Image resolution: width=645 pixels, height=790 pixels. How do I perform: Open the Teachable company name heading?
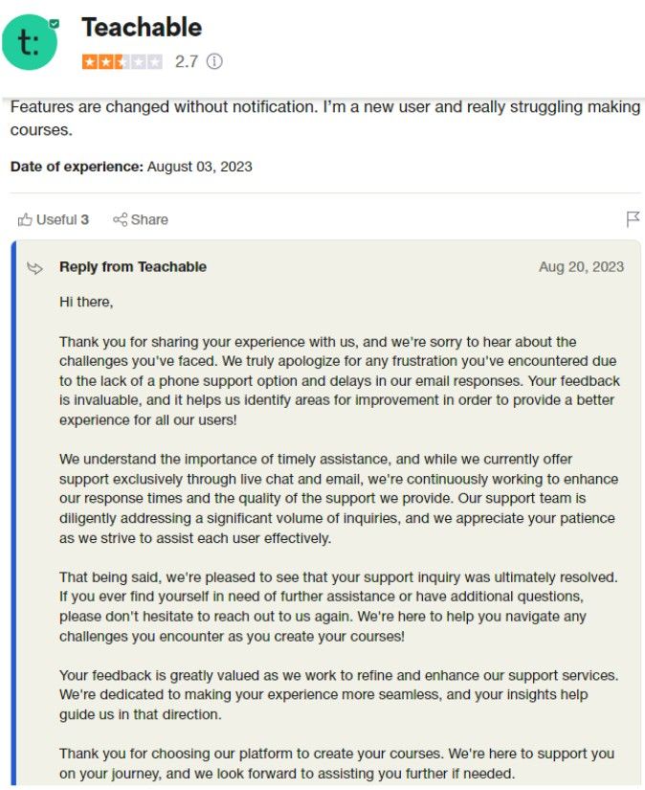tap(142, 27)
